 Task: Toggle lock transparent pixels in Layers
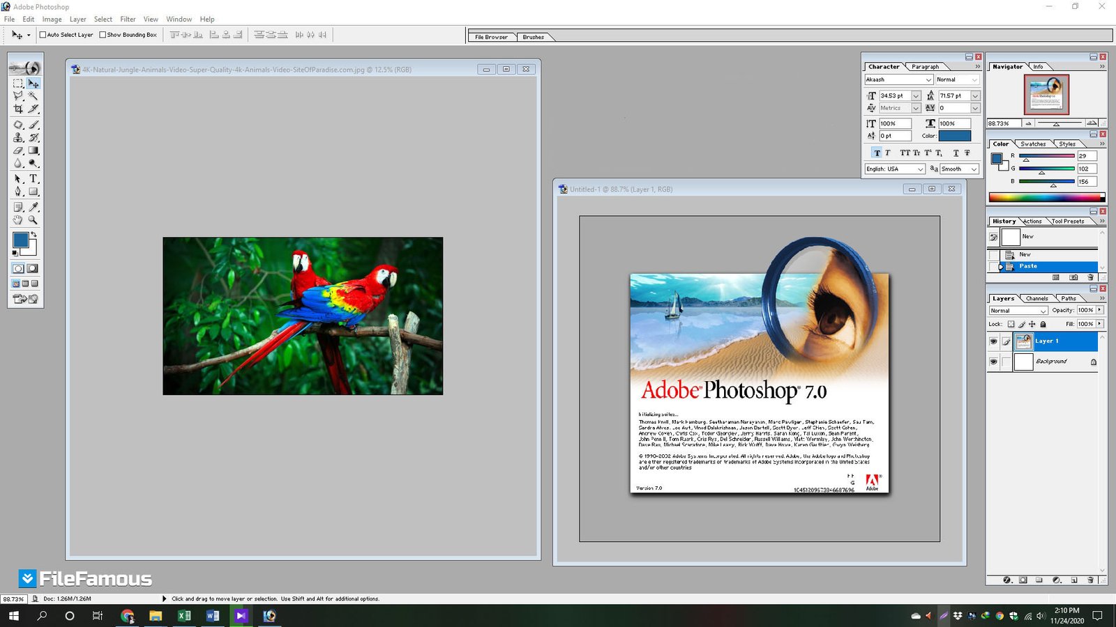[1011, 324]
